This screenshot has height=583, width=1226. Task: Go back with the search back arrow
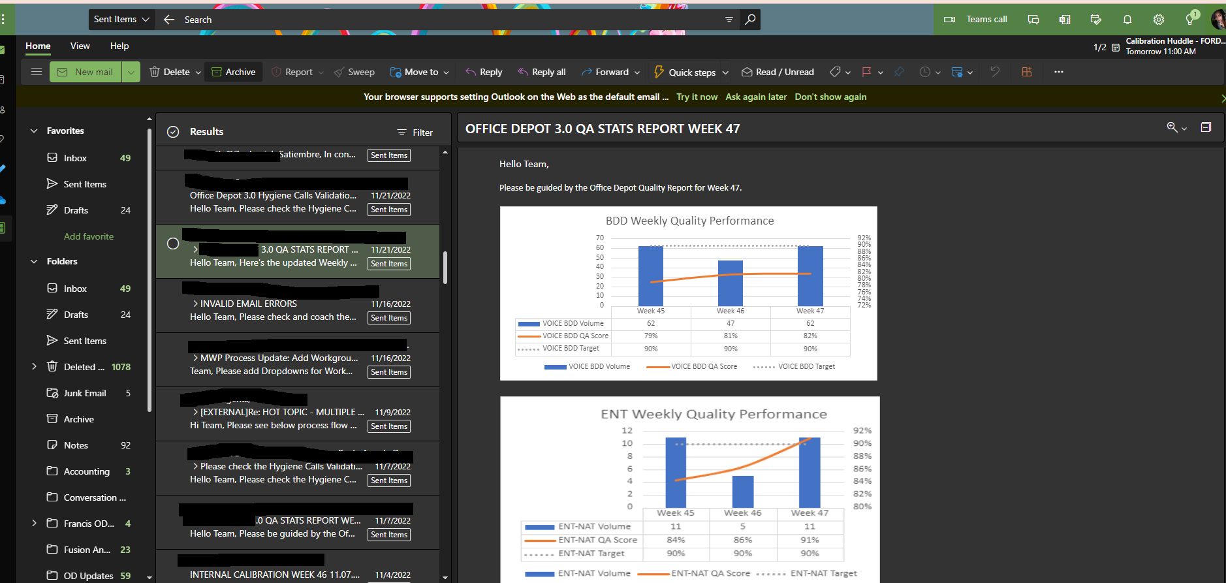pyautogui.click(x=169, y=20)
